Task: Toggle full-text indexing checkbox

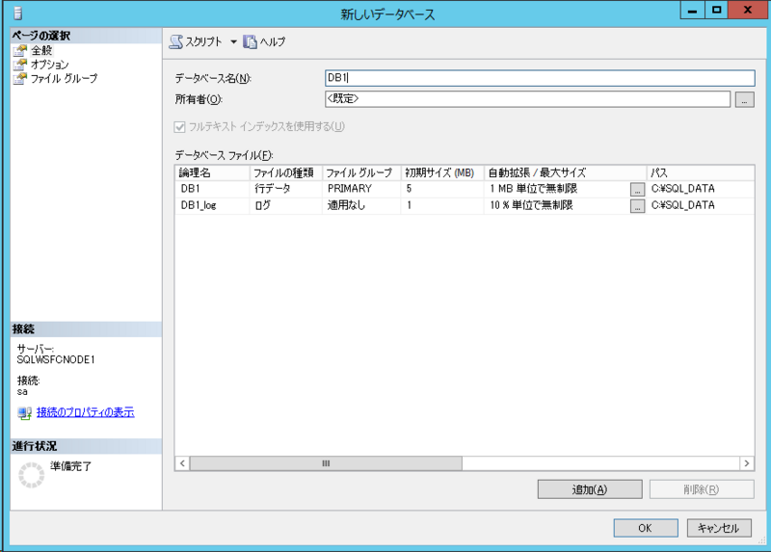Action: click(179, 126)
